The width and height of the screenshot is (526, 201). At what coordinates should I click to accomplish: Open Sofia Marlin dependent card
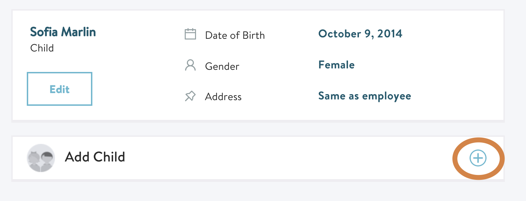(x=258, y=66)
